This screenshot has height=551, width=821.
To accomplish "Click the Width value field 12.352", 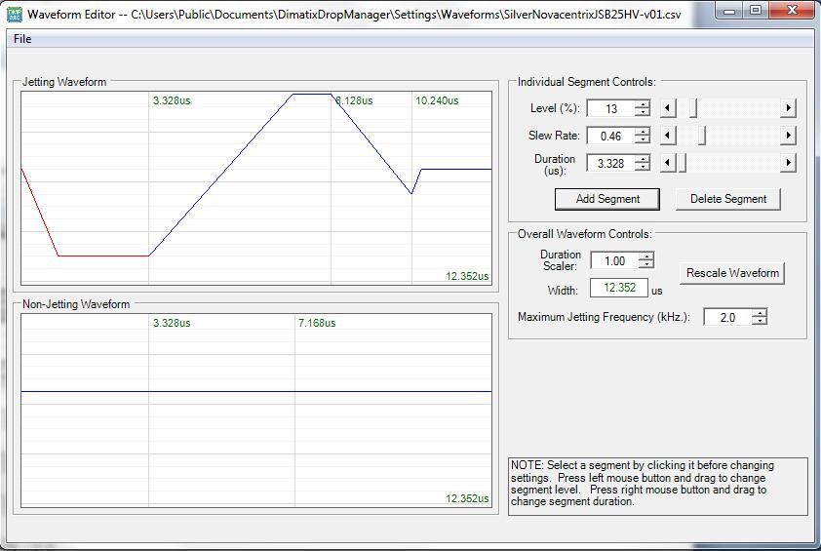I will pyautogui.click(x=619, y=288).
